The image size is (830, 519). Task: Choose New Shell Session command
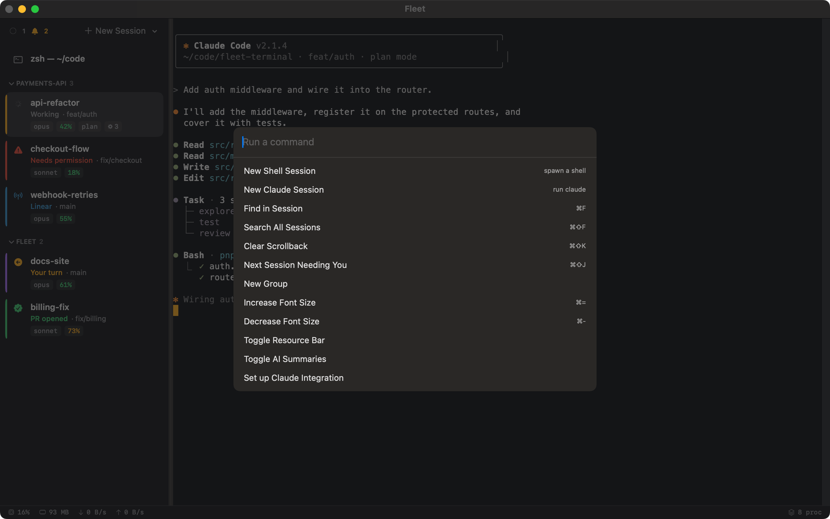coord(415,171)
